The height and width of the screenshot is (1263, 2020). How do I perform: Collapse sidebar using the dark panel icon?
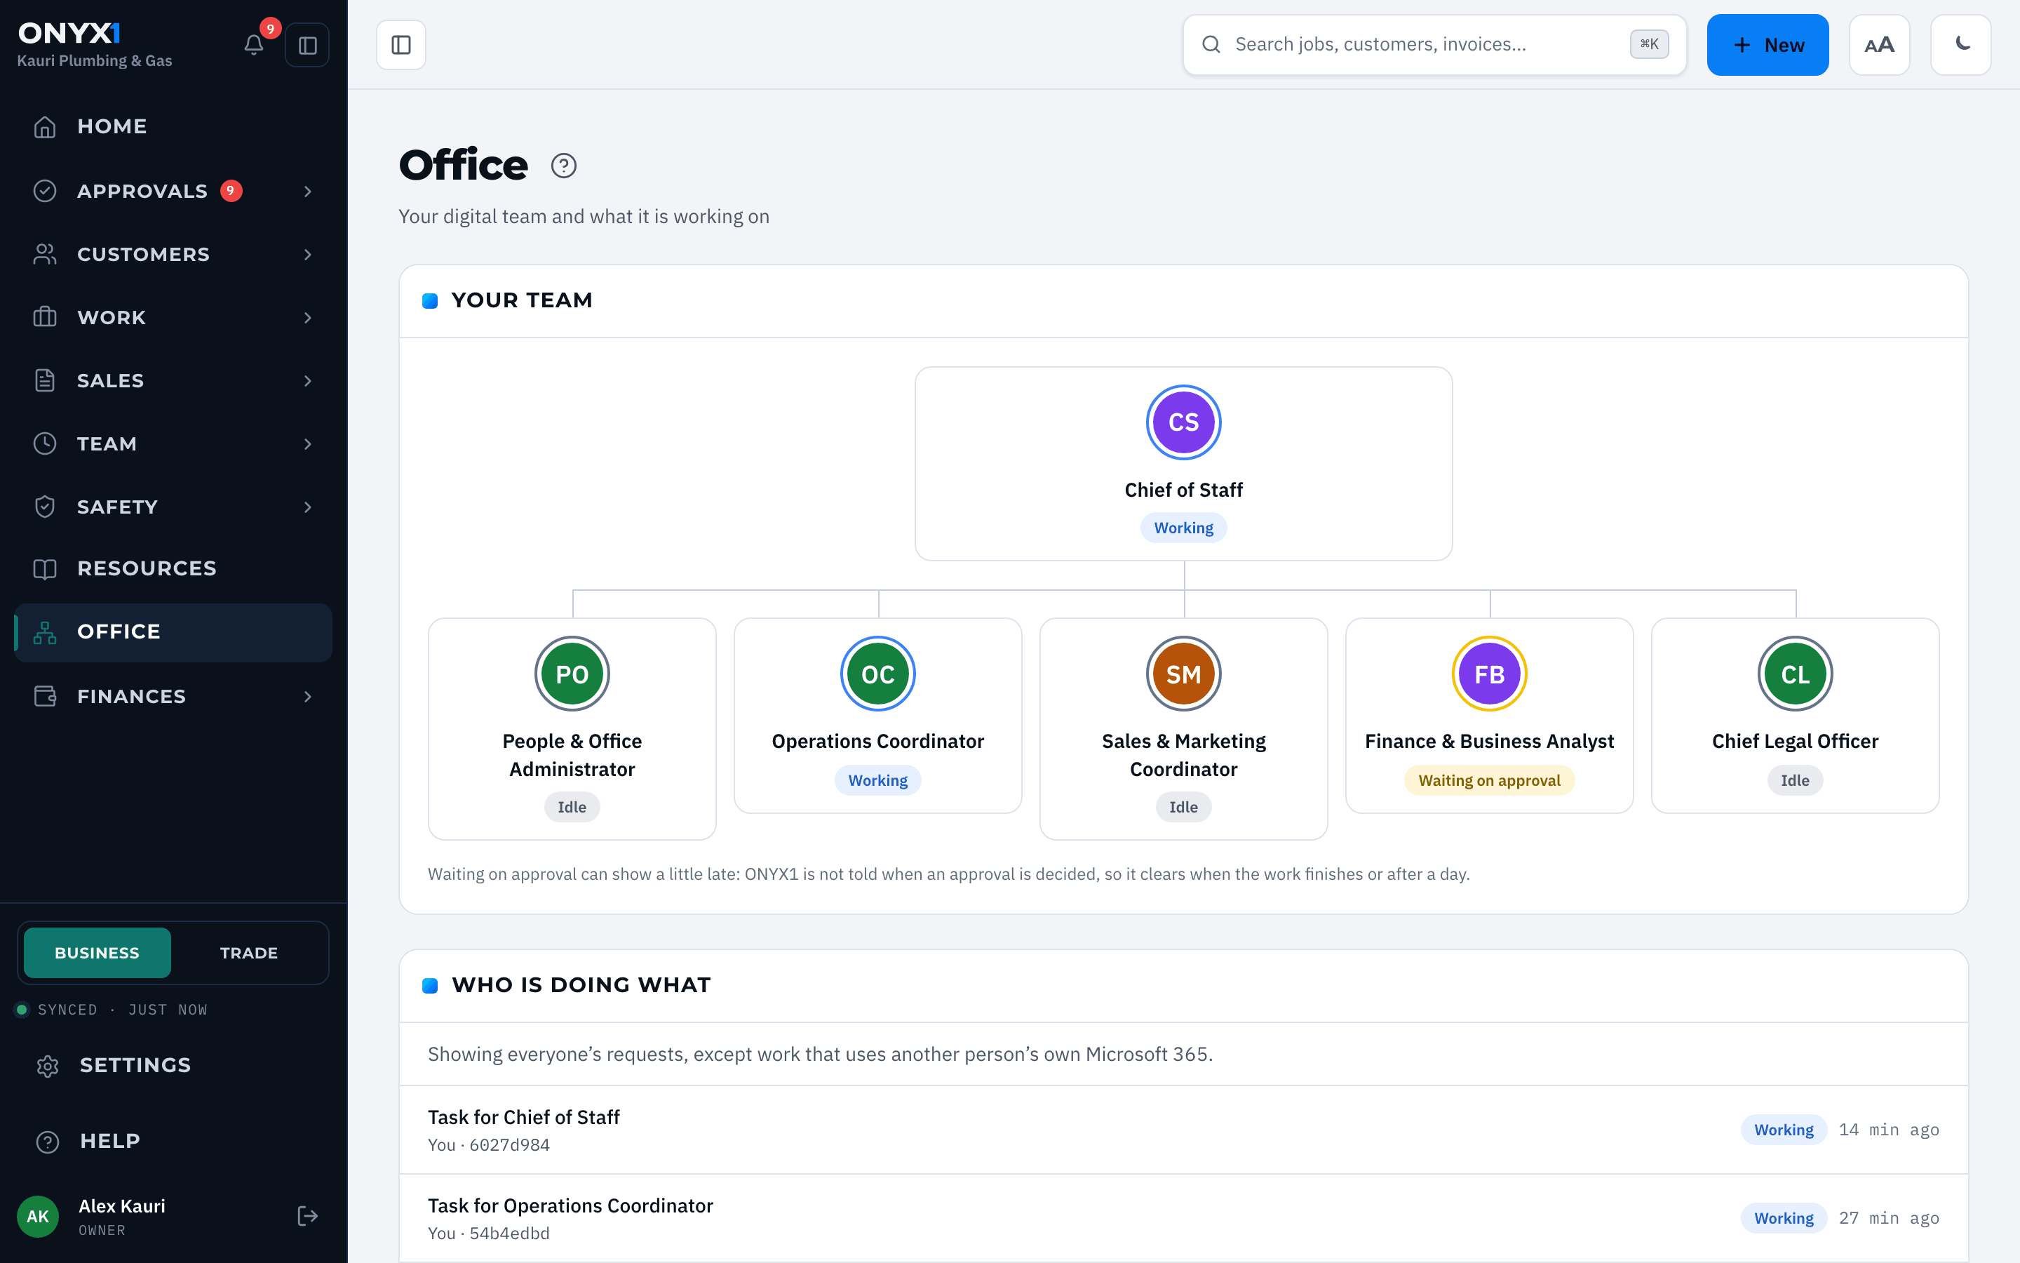coord(307,45)
